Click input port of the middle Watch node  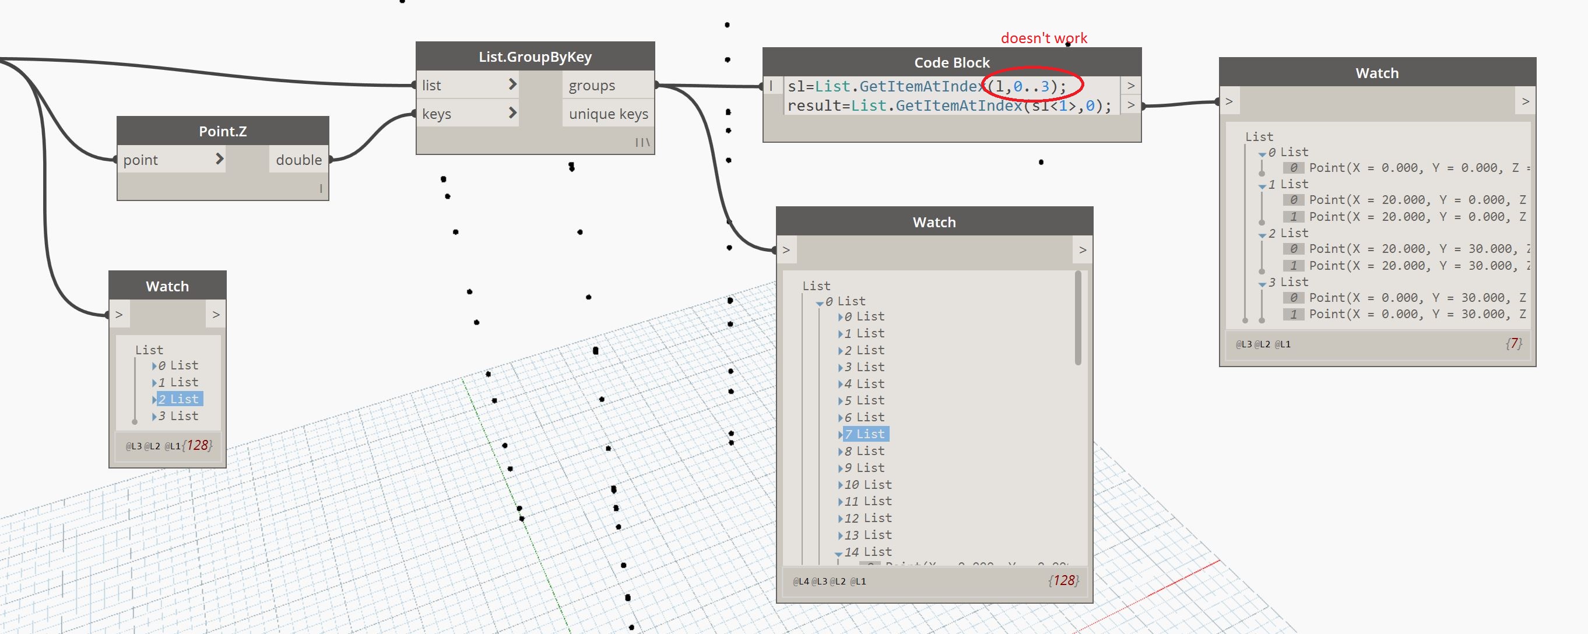pos(786,250)
